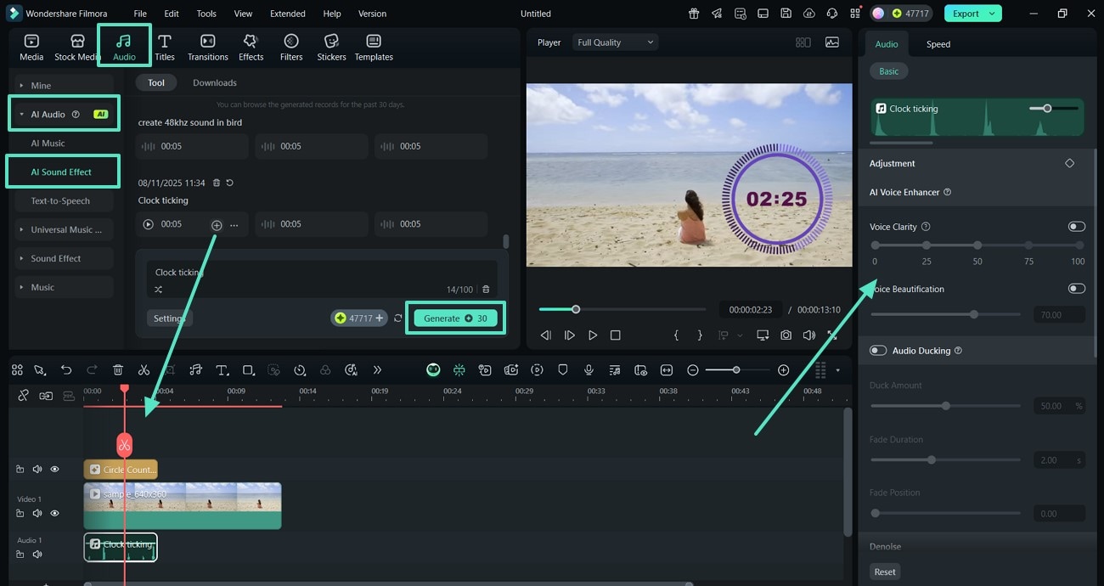Zoom in timeline with plus icon
This screenshot has height=586, width=1104.
[784, 370]
